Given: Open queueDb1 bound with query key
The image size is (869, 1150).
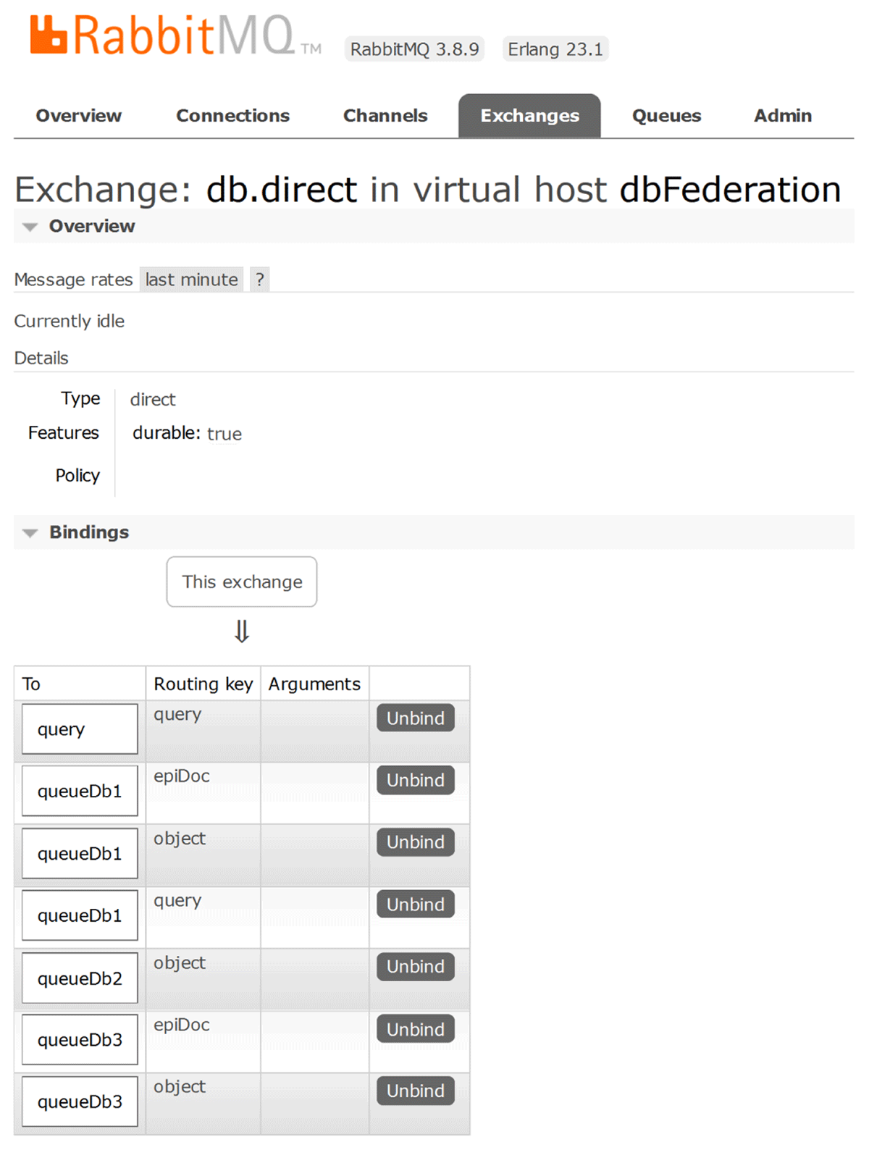Looking at the screenshot, I should point(80,915).
